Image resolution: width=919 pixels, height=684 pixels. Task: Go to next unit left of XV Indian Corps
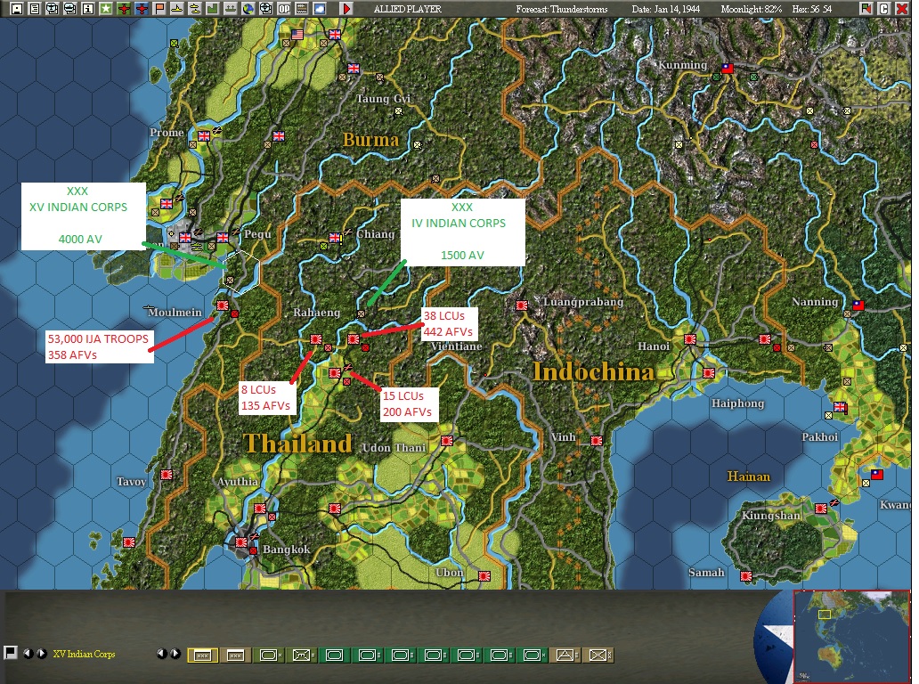42,653
